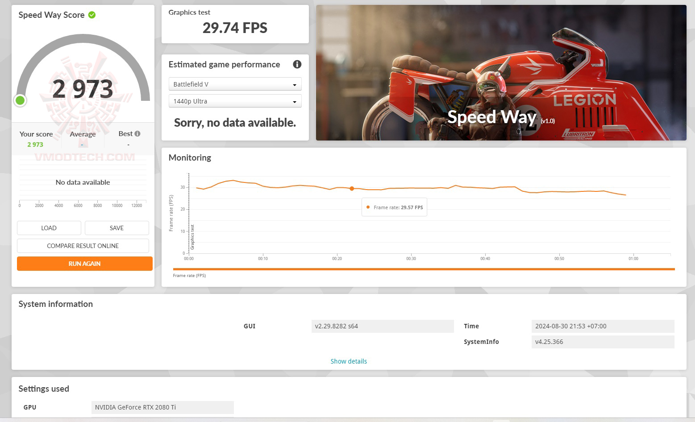Viewport: 695px width, 422px height.
Task: Click the 'Your score' label
Action: pos(36,134)
